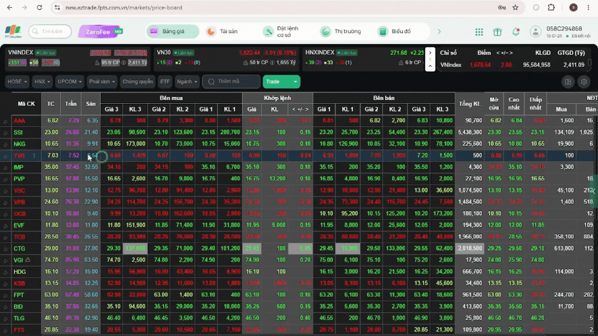The width and height of the screenshot is (598, 336).
Task: Bookmark this page with the star icon
Action: point(515,7)
